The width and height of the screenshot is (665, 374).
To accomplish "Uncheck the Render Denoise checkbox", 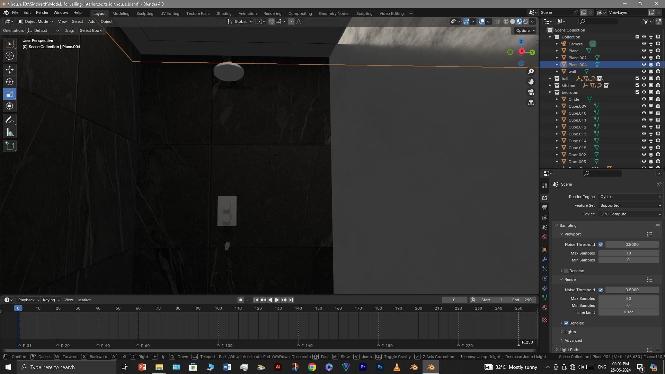I will coord(567,323).
